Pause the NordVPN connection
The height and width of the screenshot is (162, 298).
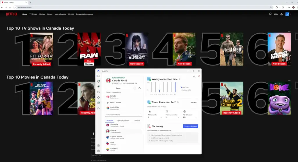coord(118,88)
